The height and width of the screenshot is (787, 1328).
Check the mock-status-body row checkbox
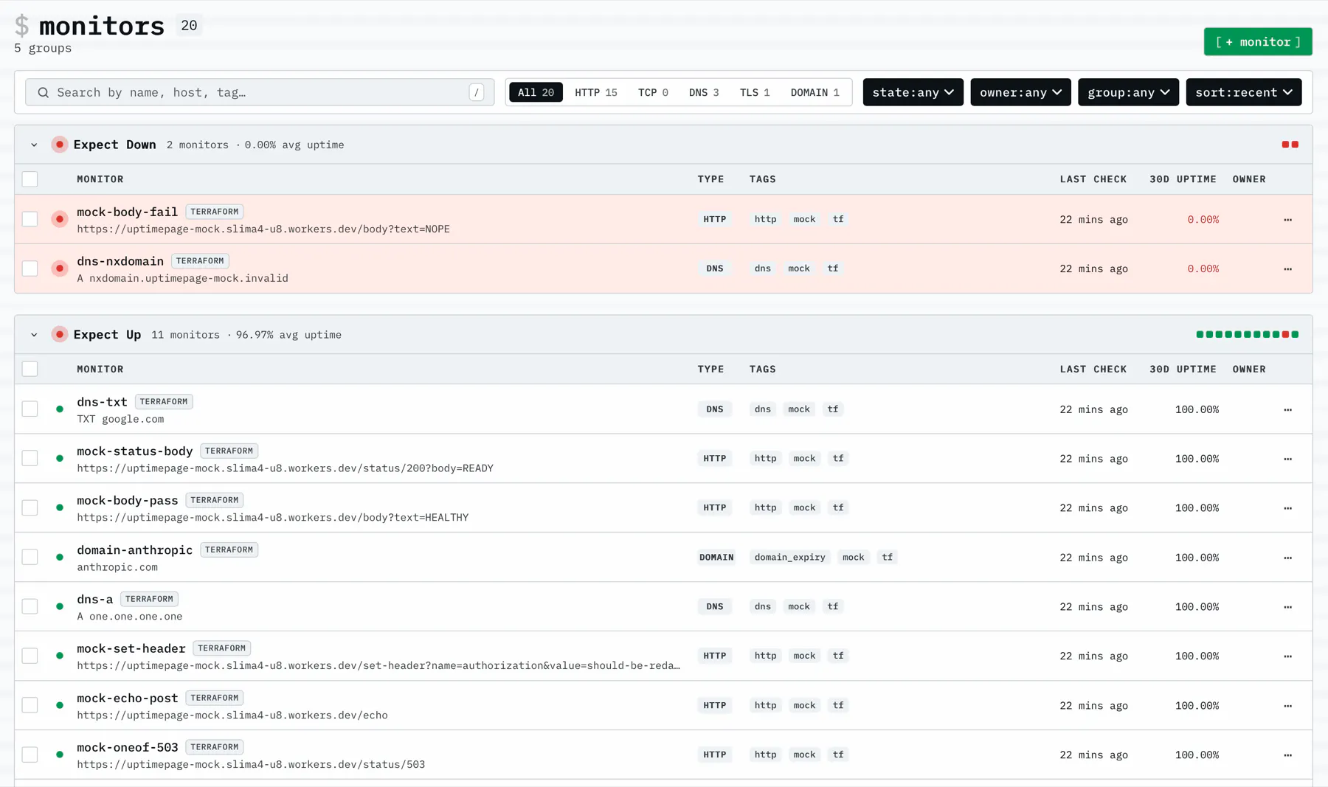coord(30,459)
